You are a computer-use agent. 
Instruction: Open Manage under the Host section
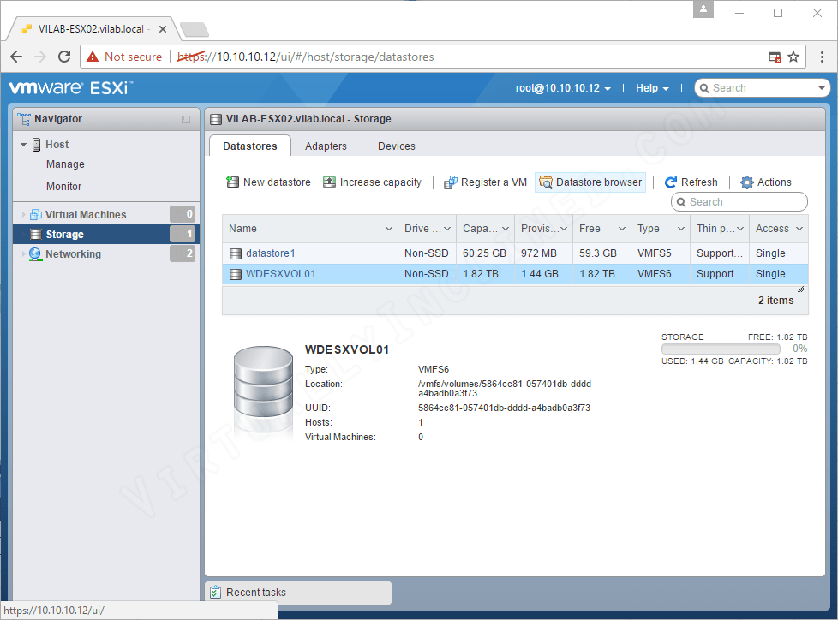pos(63,164)
